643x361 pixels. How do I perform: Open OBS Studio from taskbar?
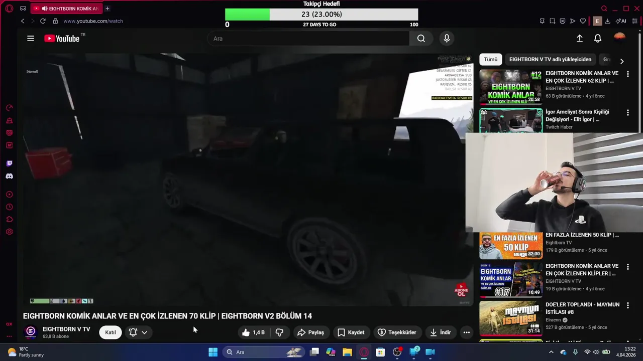click(397, 352)
